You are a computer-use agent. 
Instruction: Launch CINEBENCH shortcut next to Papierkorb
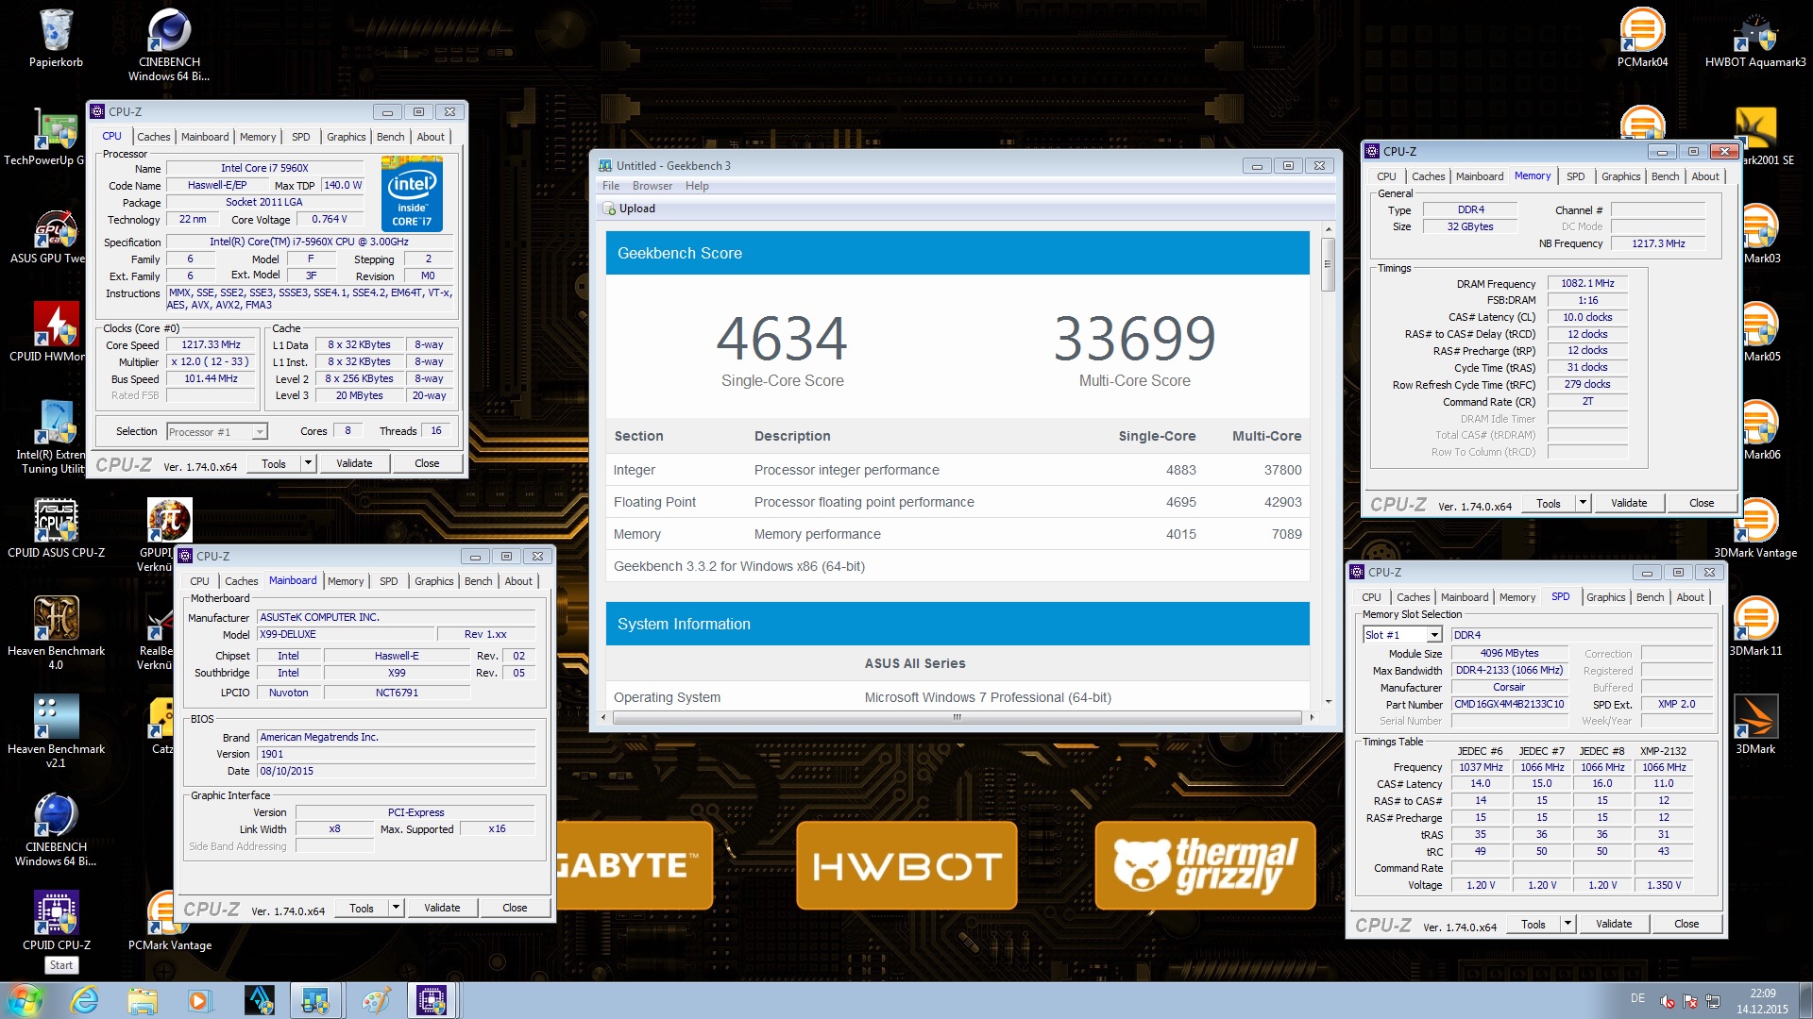click(169, 45)
